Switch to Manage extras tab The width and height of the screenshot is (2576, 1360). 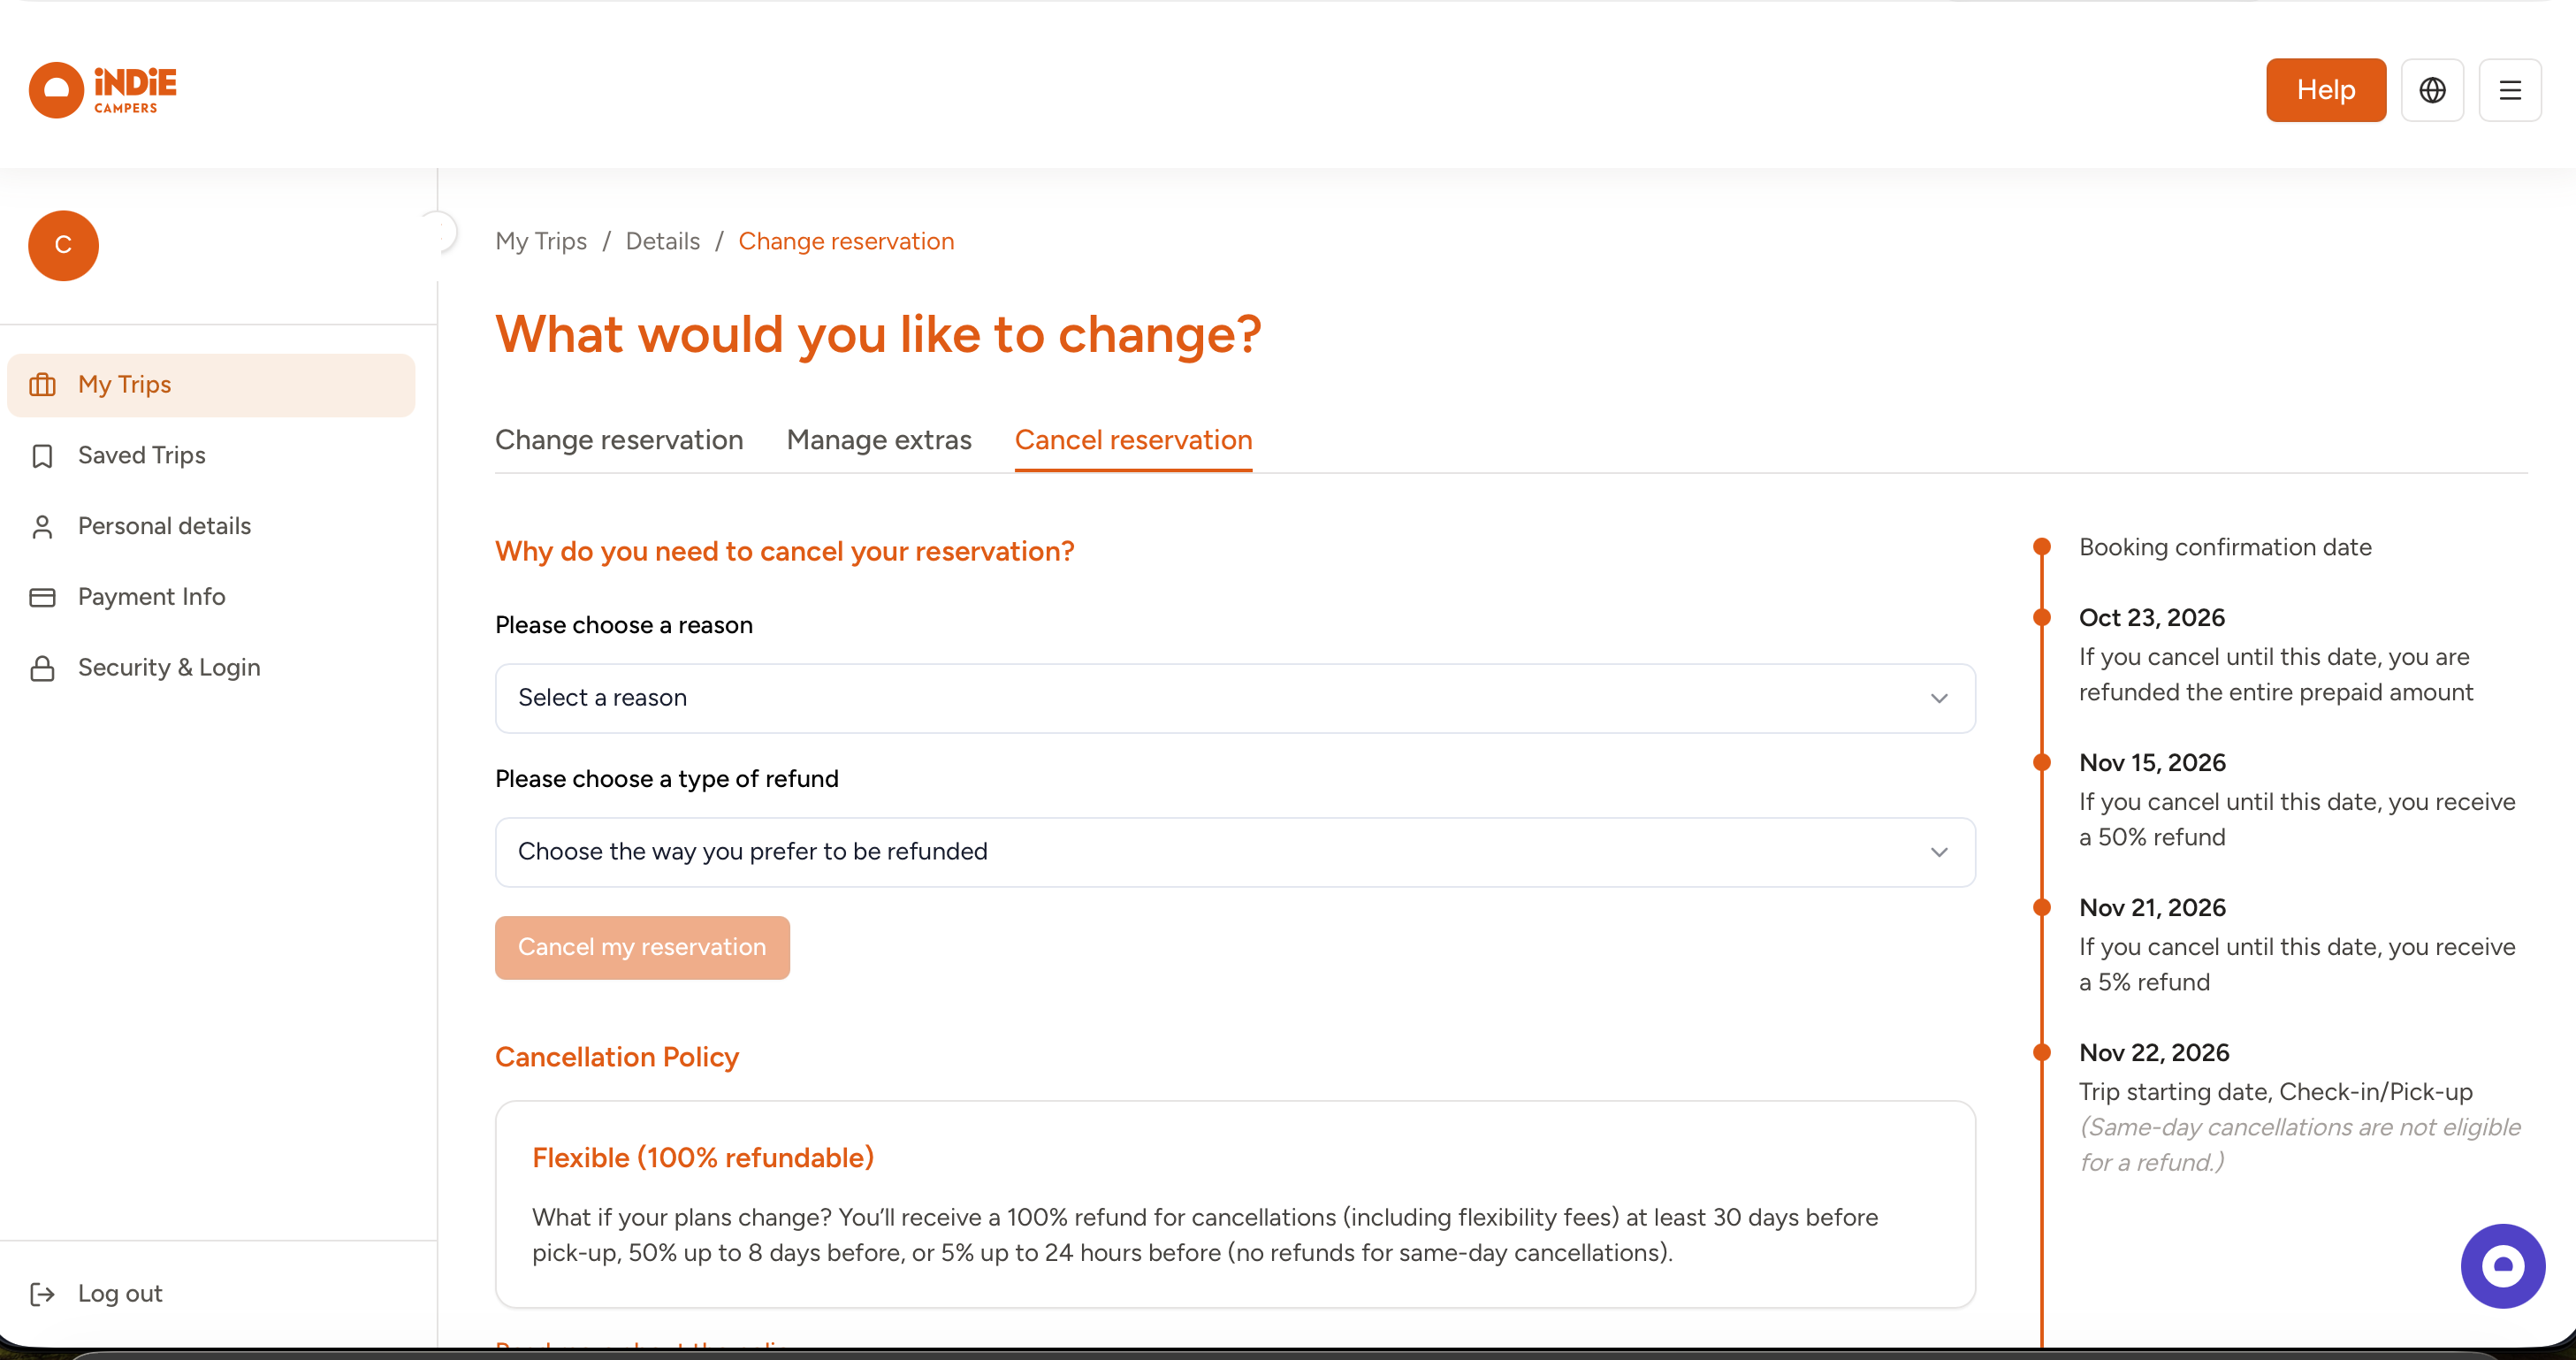click(x=879, y=440)
